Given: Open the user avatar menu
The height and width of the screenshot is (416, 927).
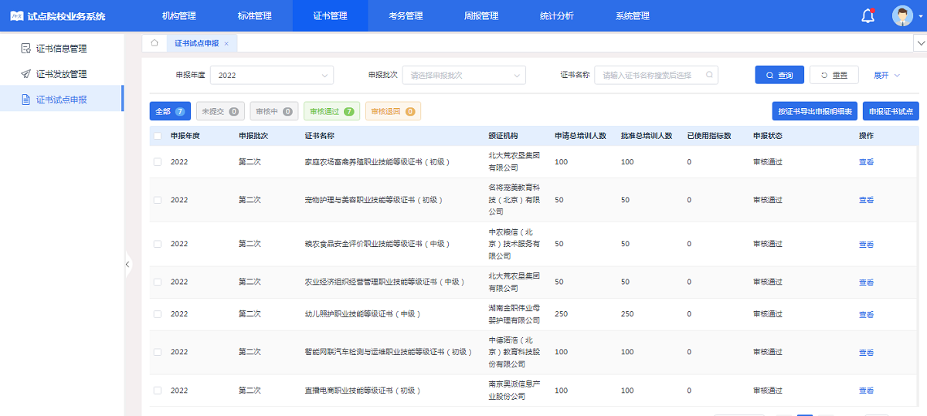Looking at the screenshot, I should [x=902, y=16].
